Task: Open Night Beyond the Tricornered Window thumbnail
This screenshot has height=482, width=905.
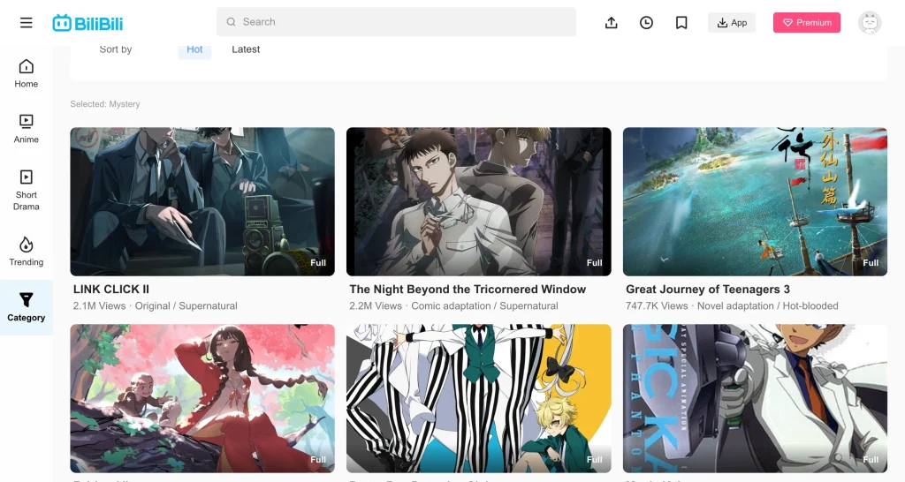Action: point(478,202)
